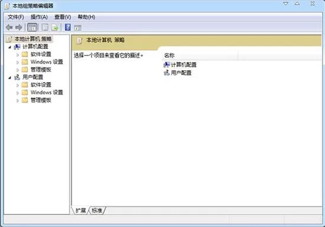
Task: Open the Properties toolbar icon
Action: pos(45,27)
